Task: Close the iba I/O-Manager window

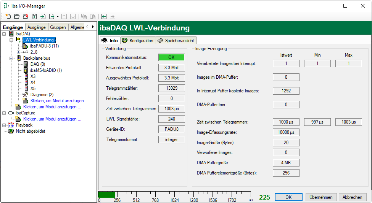Action: pyautogui.click(x=363, y=6)
